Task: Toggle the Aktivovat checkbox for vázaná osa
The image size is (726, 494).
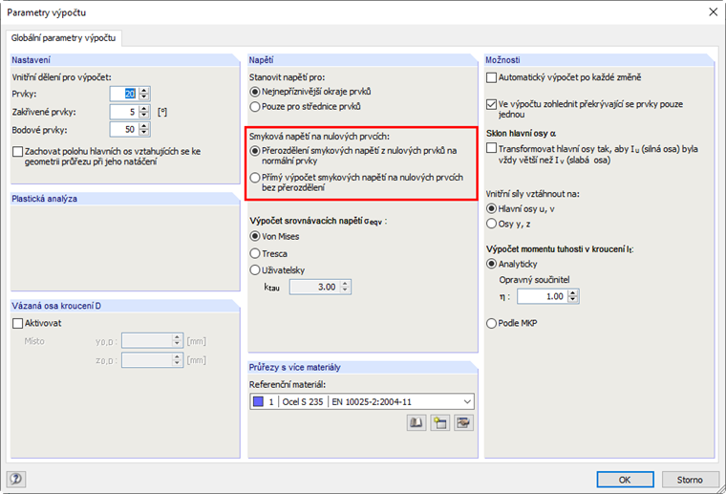Action: click(17, 323)
